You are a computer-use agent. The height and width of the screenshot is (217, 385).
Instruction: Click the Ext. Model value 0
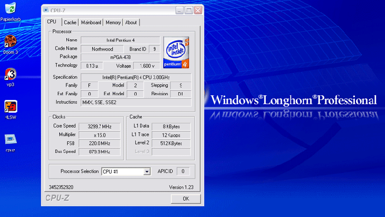pos(135,94)
